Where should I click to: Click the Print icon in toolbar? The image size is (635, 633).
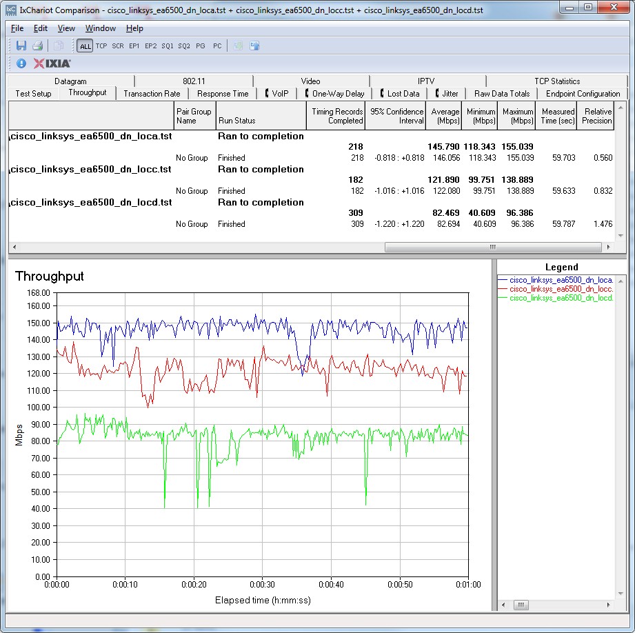(38, 46)
